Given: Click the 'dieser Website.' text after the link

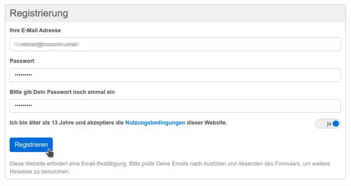Looking at the screenshot, I should [207, 123].
